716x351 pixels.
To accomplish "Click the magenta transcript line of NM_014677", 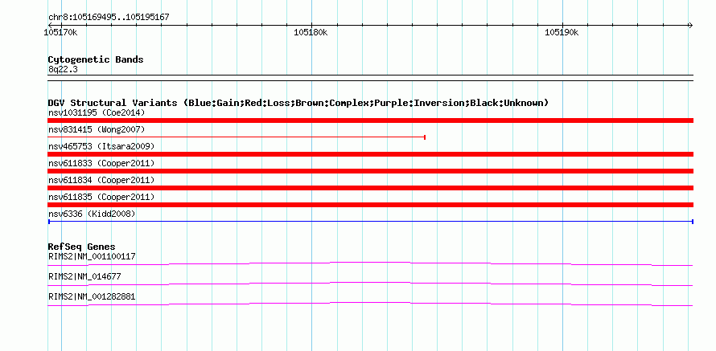I will tap(370, 284).
